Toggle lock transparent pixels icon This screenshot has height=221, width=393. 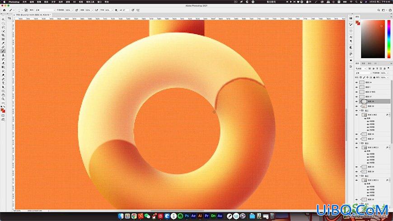[x=360, y=77]
